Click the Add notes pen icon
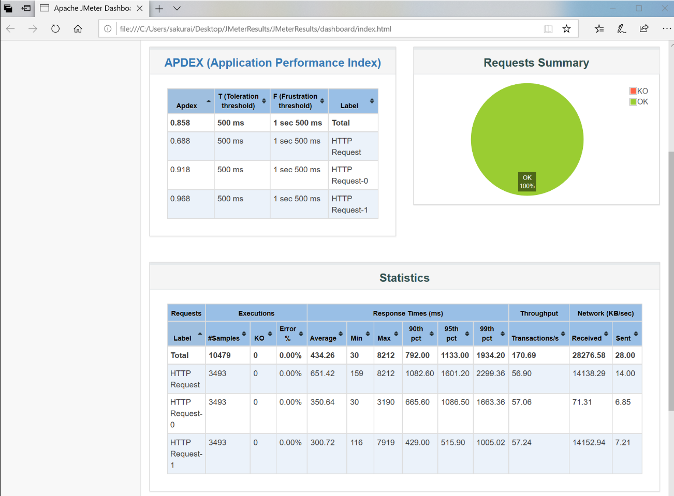 point(621,29)
